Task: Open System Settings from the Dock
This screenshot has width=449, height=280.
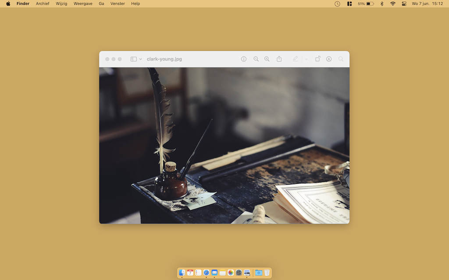Action: point(239,273)
